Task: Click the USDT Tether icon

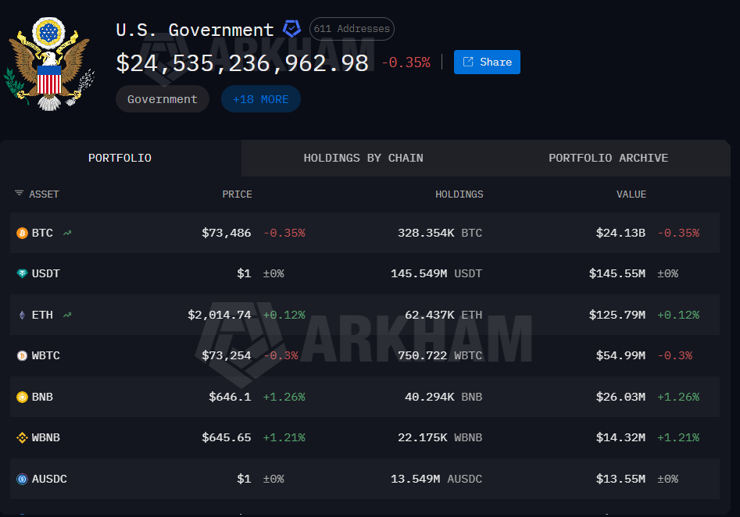Action: [22, 273]
